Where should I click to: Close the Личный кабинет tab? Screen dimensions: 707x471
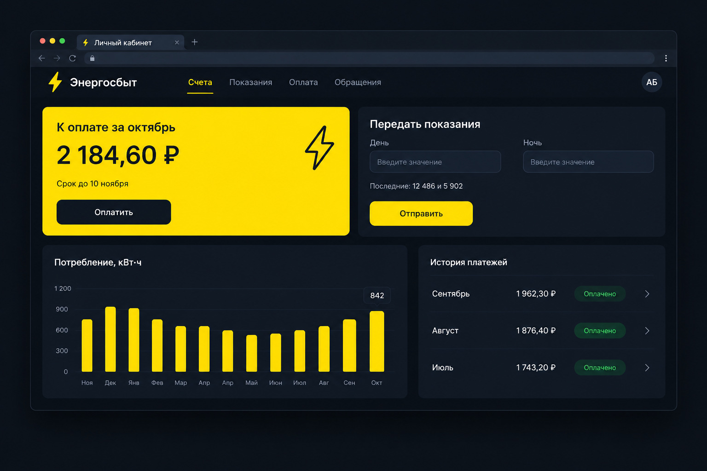[x=177, y=42]
